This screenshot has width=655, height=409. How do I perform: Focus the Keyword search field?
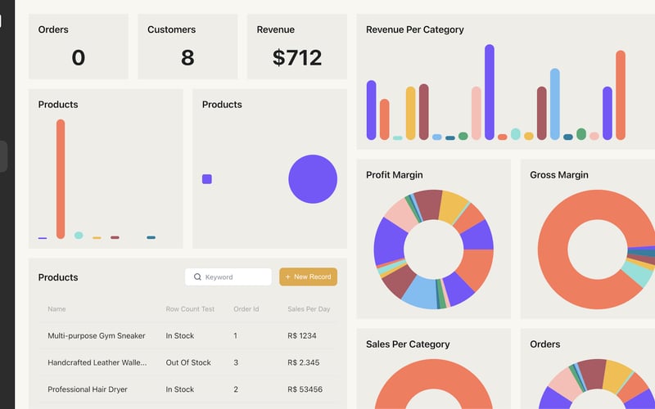tap(228, 276)
